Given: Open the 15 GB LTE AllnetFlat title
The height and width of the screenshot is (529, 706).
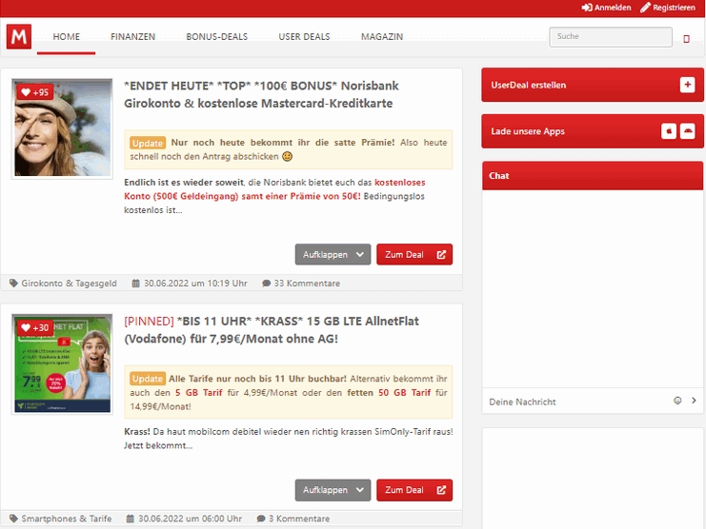Looking at the screenshot, I should pyautogui.click(x=272, y=330).
